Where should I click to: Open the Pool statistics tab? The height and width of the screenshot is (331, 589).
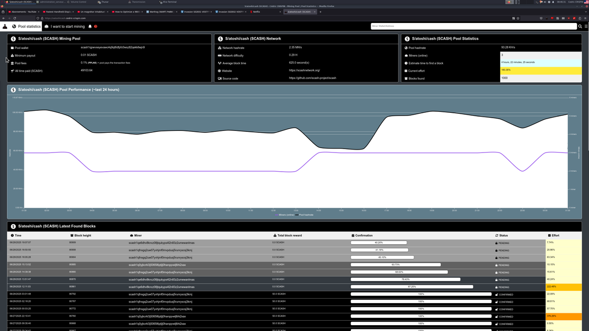pos(27,26)
